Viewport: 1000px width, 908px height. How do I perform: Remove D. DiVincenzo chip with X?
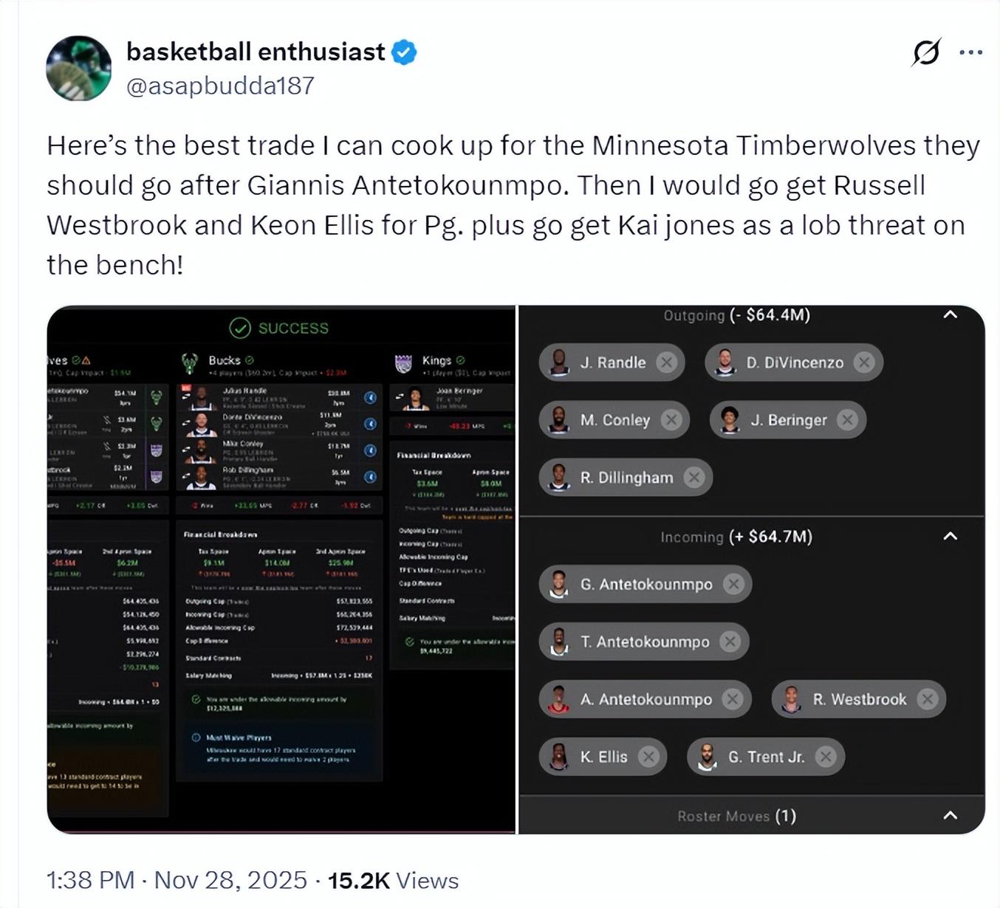[863, 362]
